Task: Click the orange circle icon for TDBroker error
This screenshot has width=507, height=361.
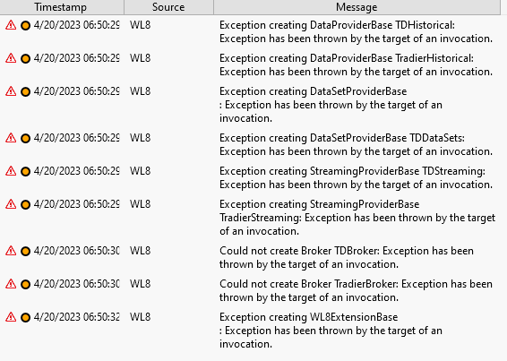Action: coord(25,252)
